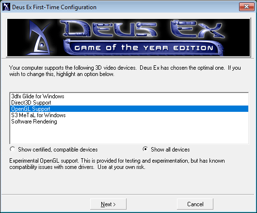Viewport: 257px width, 213px height.
Task: Click the Deus Ex emblem logo in banner
Action: [x=39, y=37]
